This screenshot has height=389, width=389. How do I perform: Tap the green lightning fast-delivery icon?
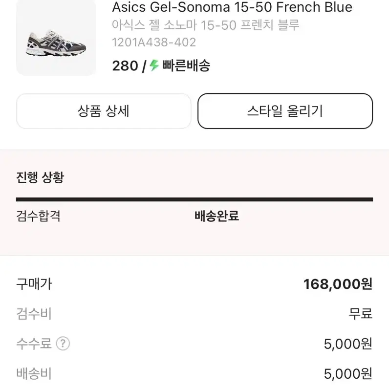(154, 65)
